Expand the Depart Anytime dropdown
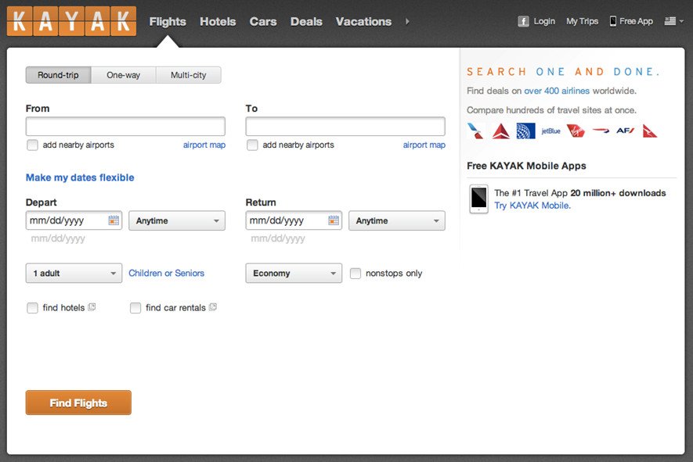The height and width of the screenshot is (462, 693). point(177,220)
